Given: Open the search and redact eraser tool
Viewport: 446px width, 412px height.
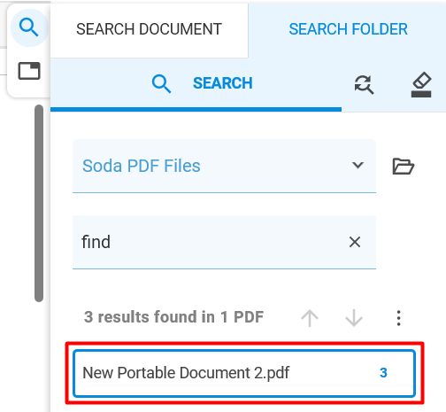Looking at the screenshot, I should (x=421, y=84).
